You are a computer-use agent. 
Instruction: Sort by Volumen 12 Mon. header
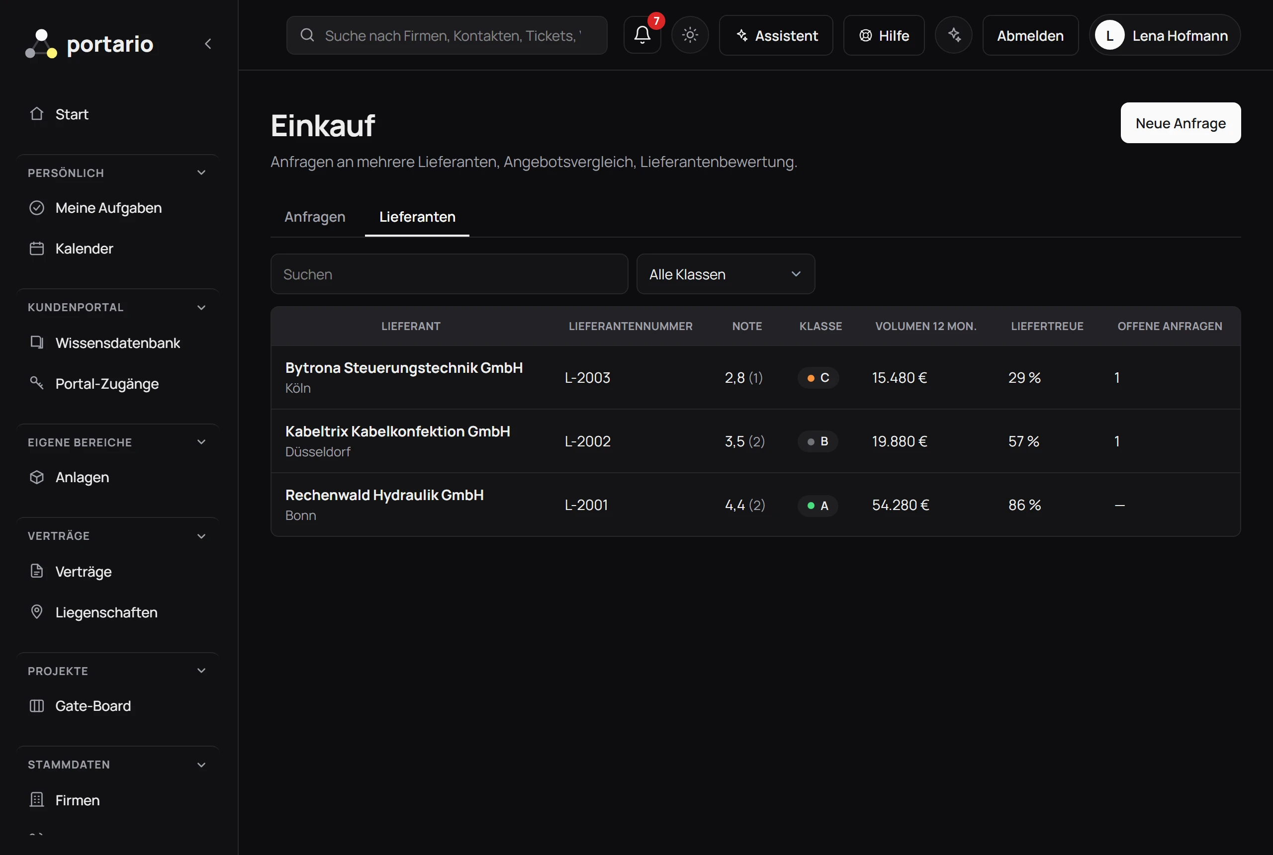(925, 326)
